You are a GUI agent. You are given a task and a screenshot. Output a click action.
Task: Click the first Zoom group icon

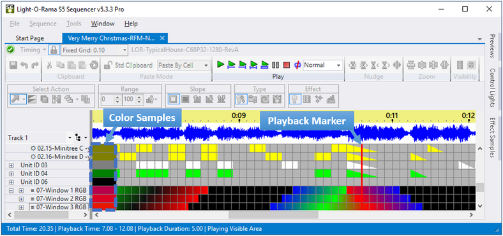[x=411, y=66]
